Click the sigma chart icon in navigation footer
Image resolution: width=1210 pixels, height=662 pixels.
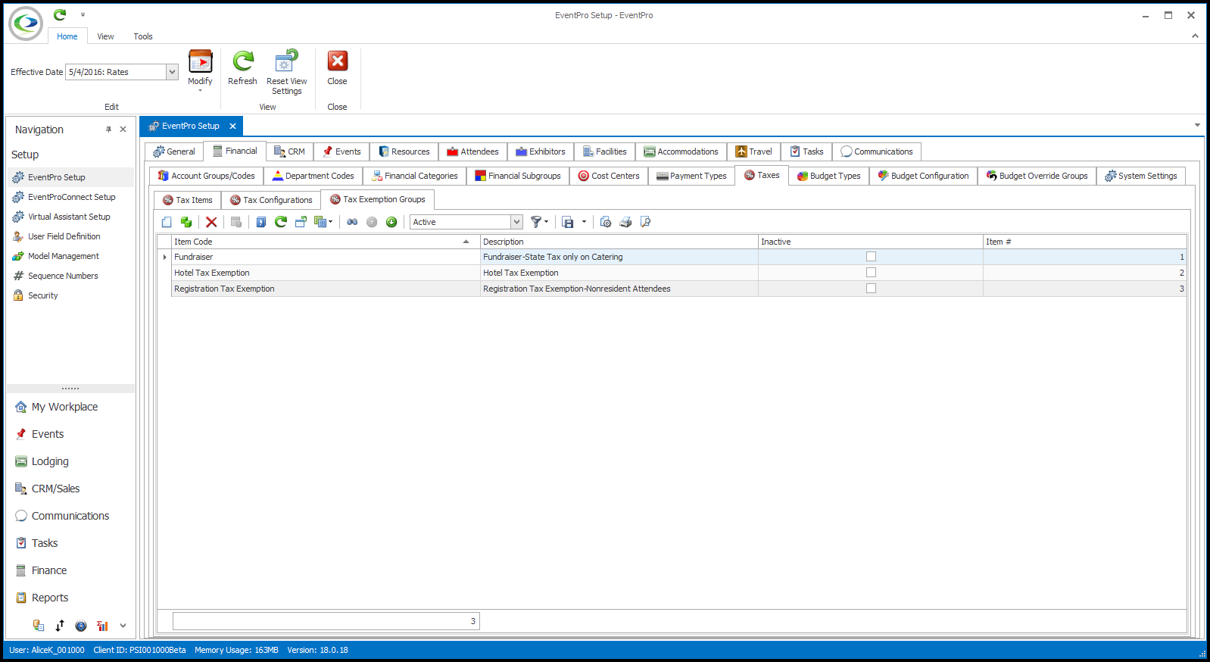pos(102,626)
